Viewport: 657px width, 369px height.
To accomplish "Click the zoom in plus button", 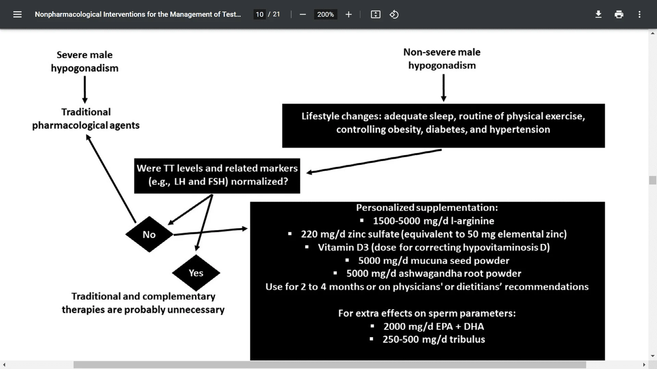I will pos(348,14).
